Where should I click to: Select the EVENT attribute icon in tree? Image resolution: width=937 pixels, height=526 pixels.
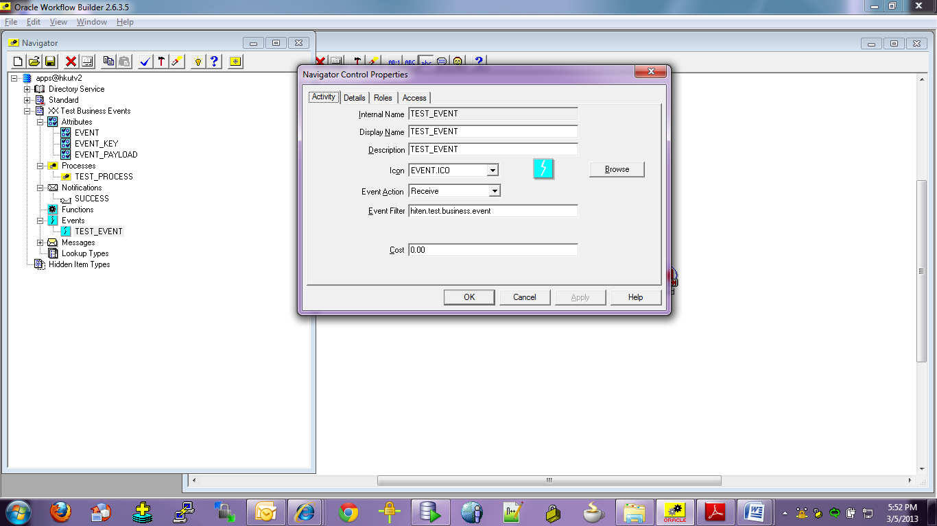66,133
